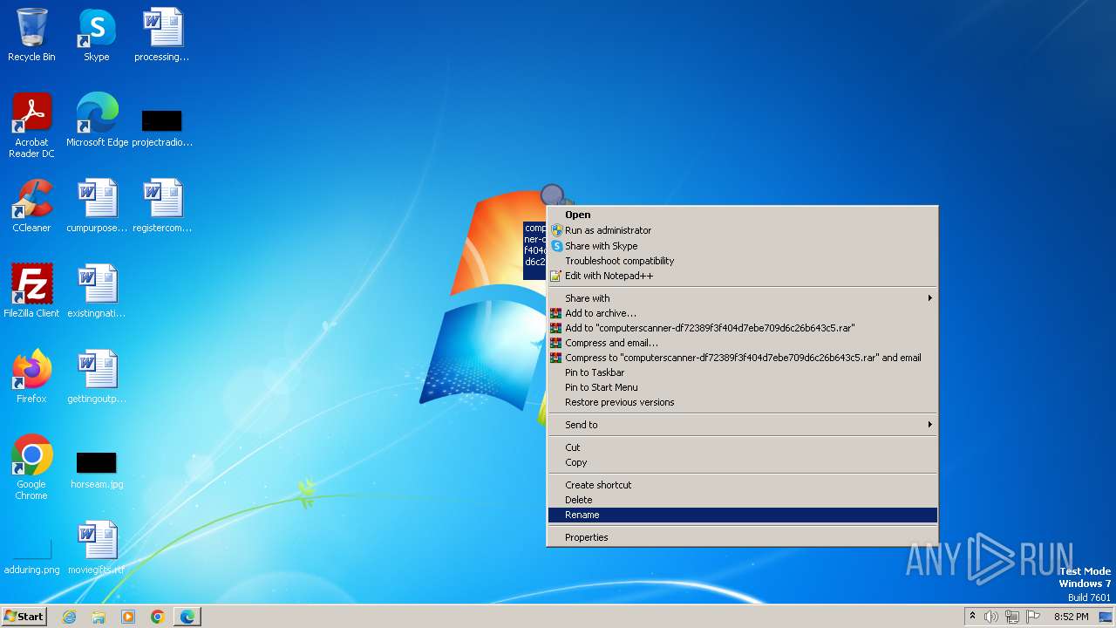
Task: Select the gettingoutp Word document
Action: coord(97,376)
